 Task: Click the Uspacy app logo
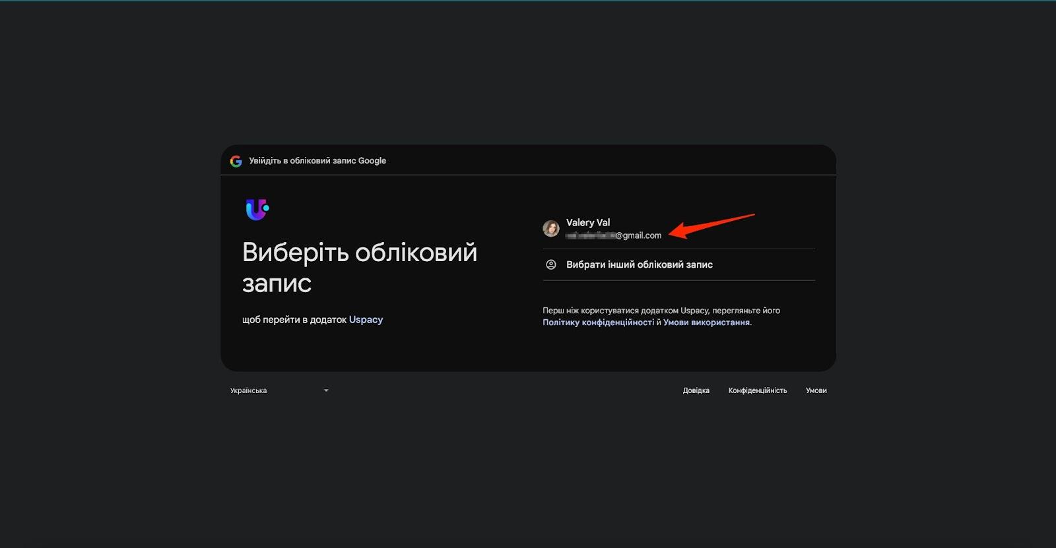tap(257, 210)
